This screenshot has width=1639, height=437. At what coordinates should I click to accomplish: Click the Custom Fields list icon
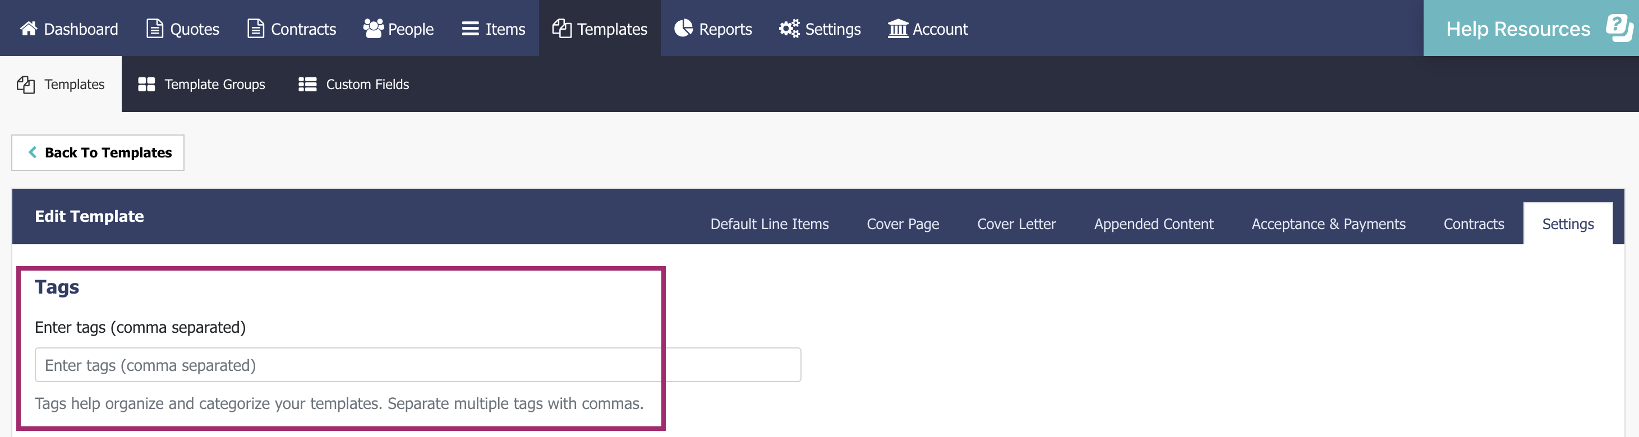pos(307,85)
